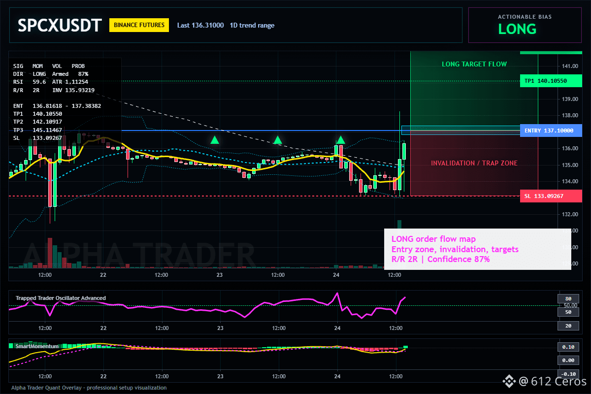Select the 1D trend range label
591x394 pixels.
coord(252,25)
